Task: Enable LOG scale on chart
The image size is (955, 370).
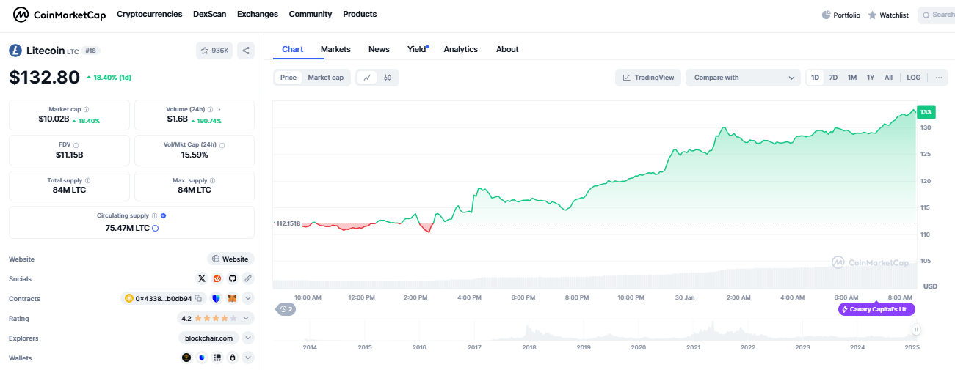Action: pos(913,78)
